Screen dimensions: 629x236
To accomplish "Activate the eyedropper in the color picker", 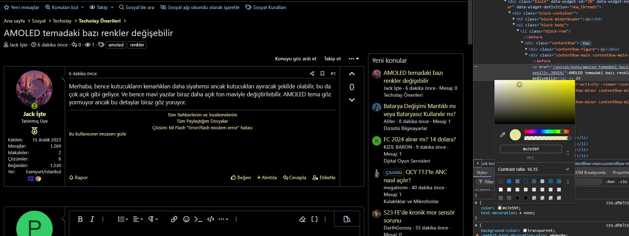I will 503,134.
